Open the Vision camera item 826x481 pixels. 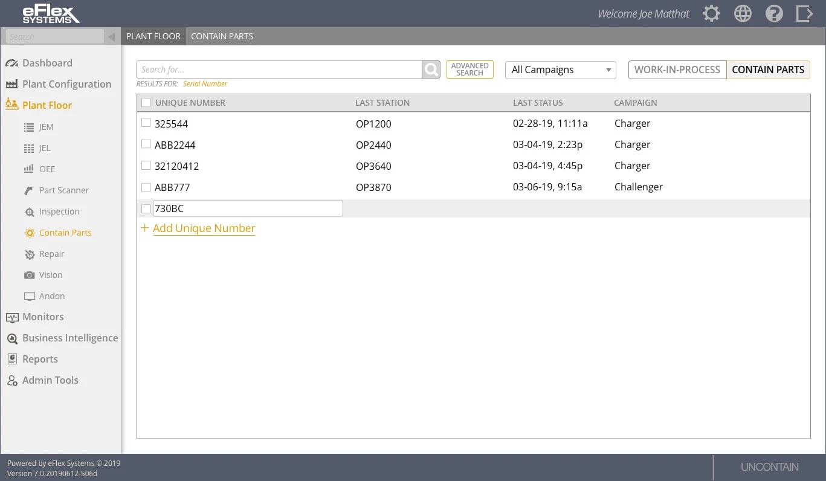[x=51, y=275]
